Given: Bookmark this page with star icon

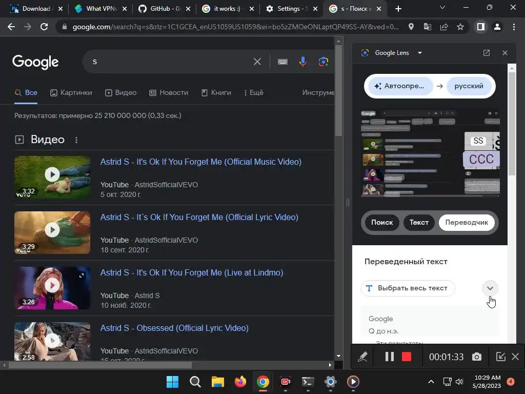Looking at the screenshot, I should click(x=460, y=27).
